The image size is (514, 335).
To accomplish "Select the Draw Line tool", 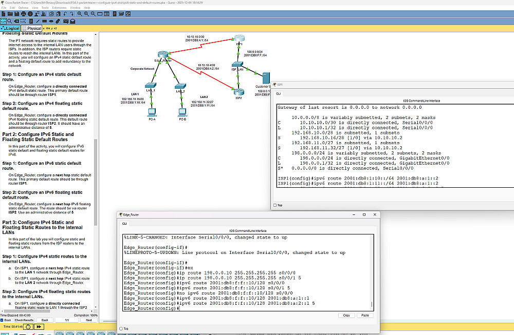I will click(38, 21).
